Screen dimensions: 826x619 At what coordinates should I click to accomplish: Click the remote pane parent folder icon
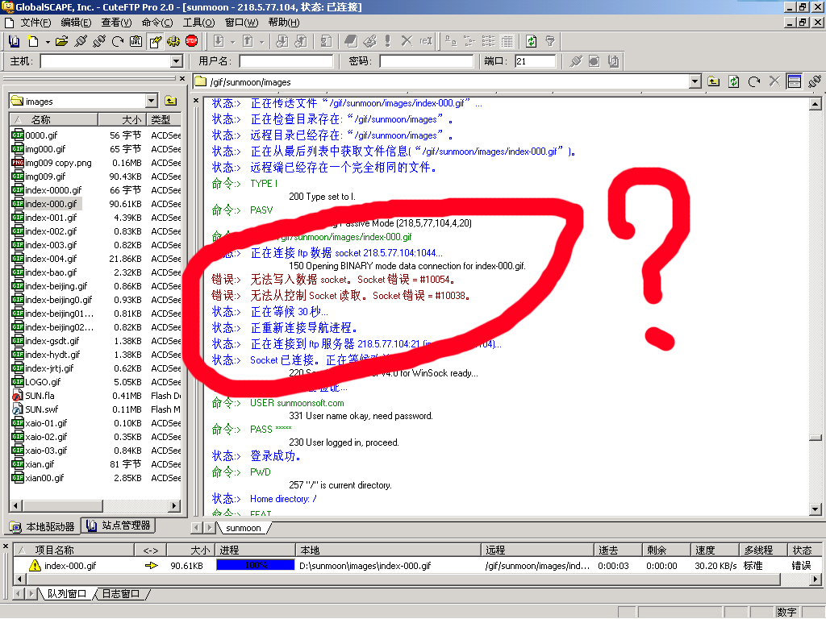714,81
